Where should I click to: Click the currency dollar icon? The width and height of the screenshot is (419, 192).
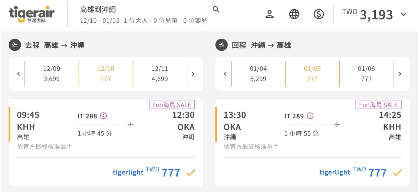(319, 14)
